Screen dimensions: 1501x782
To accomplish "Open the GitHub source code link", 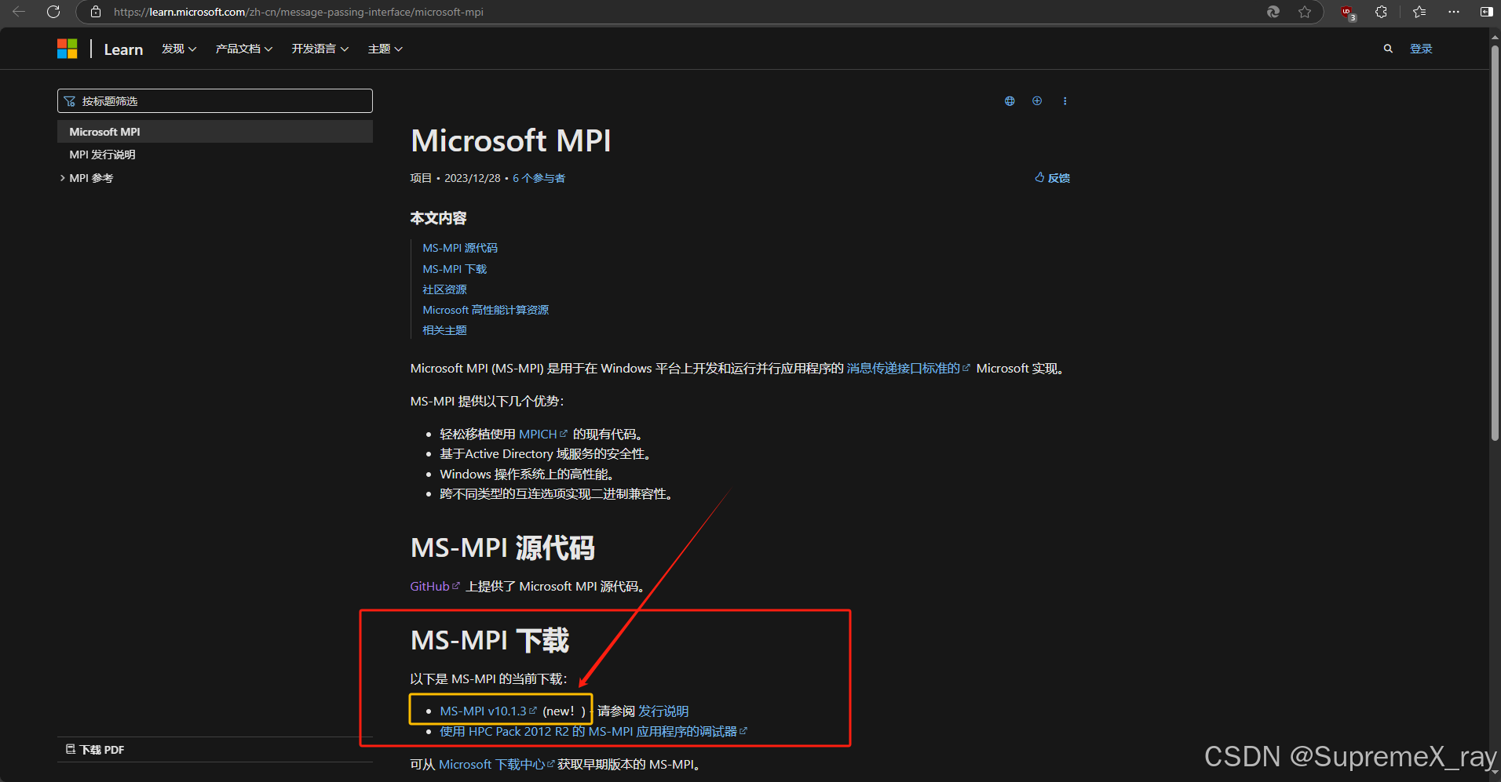I will point(430,585).
